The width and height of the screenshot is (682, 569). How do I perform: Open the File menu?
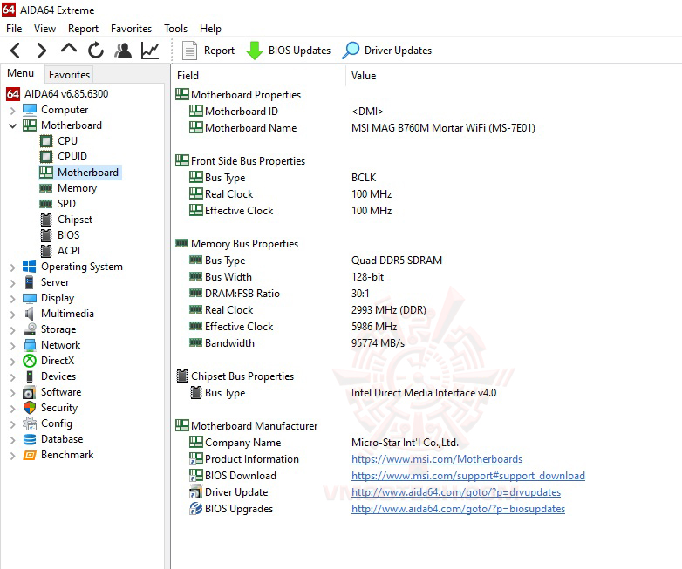[x=14, y=29]
